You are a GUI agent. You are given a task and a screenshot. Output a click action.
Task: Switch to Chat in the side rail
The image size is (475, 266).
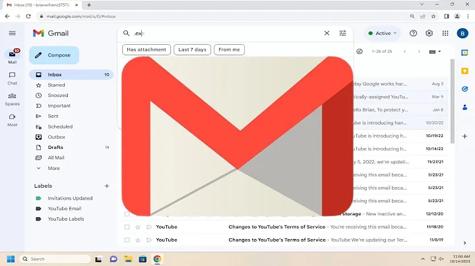(x=12, y=78)
